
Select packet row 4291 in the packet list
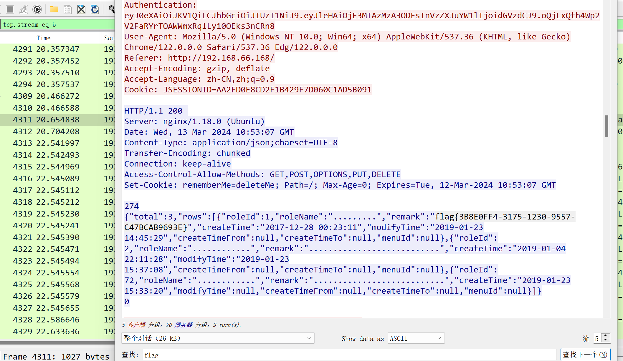tap(57, 49)
